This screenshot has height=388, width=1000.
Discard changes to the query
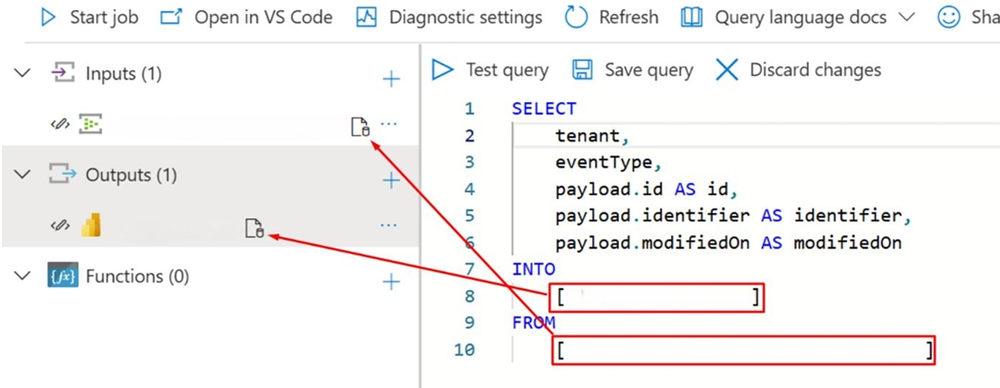799,69
